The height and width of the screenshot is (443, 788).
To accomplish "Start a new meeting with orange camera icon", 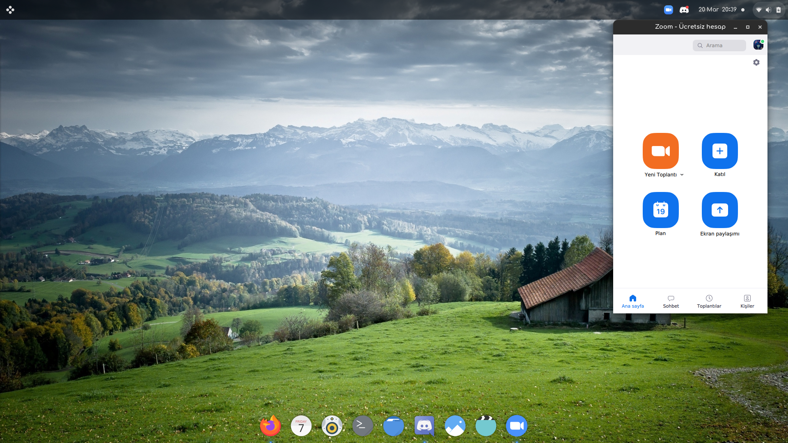I will (660, 151).
